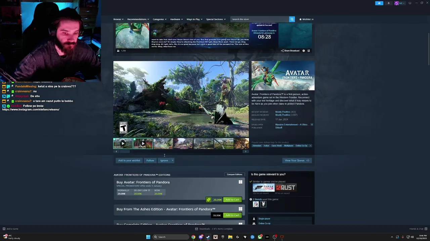The height and width of the screenshot is (241, 430).
Task: Open Minecraft icon in the taskbar
Action: point(215,237)
